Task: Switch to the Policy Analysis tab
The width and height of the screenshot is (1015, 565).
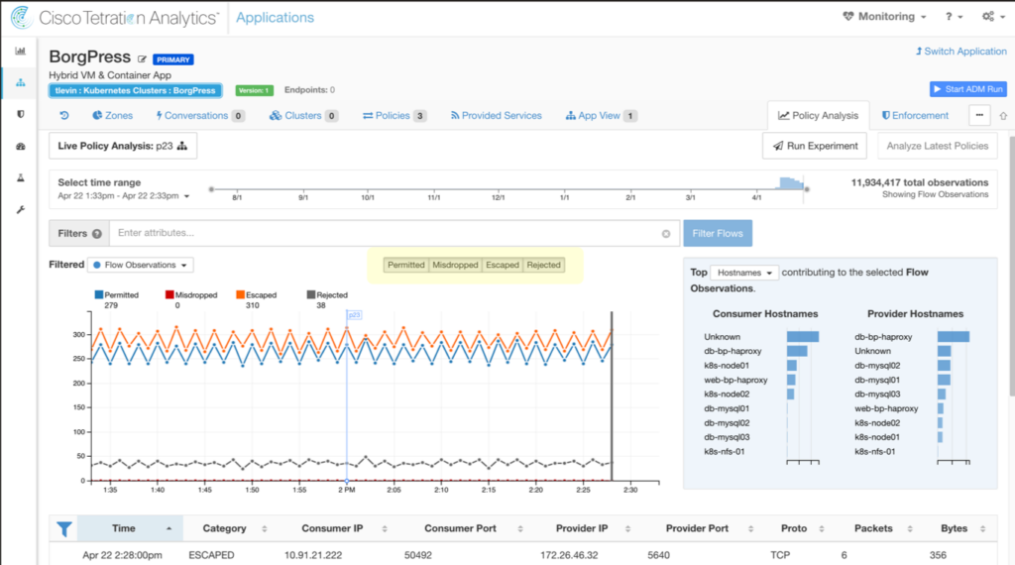Action: click(818, 115)
